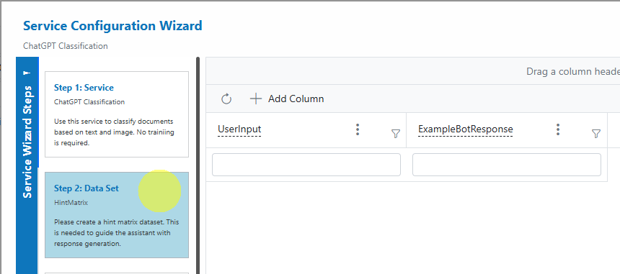Screen dimensions: 620x274
Task: Click the HintMatrix subtitle in Step 2
Action: (71, 203)
